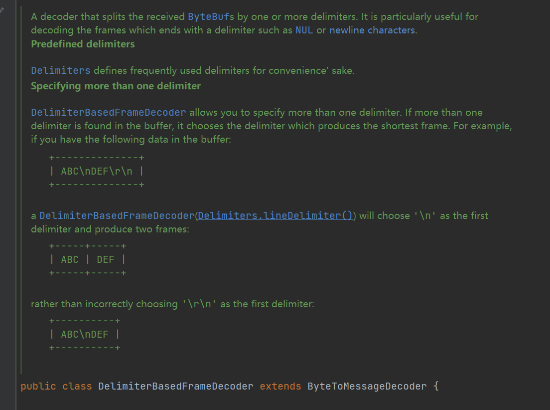
Task: Open the underlined Delimiters.lineDelimiter() link
Action: pyautogui.click(x=275, y=215)
